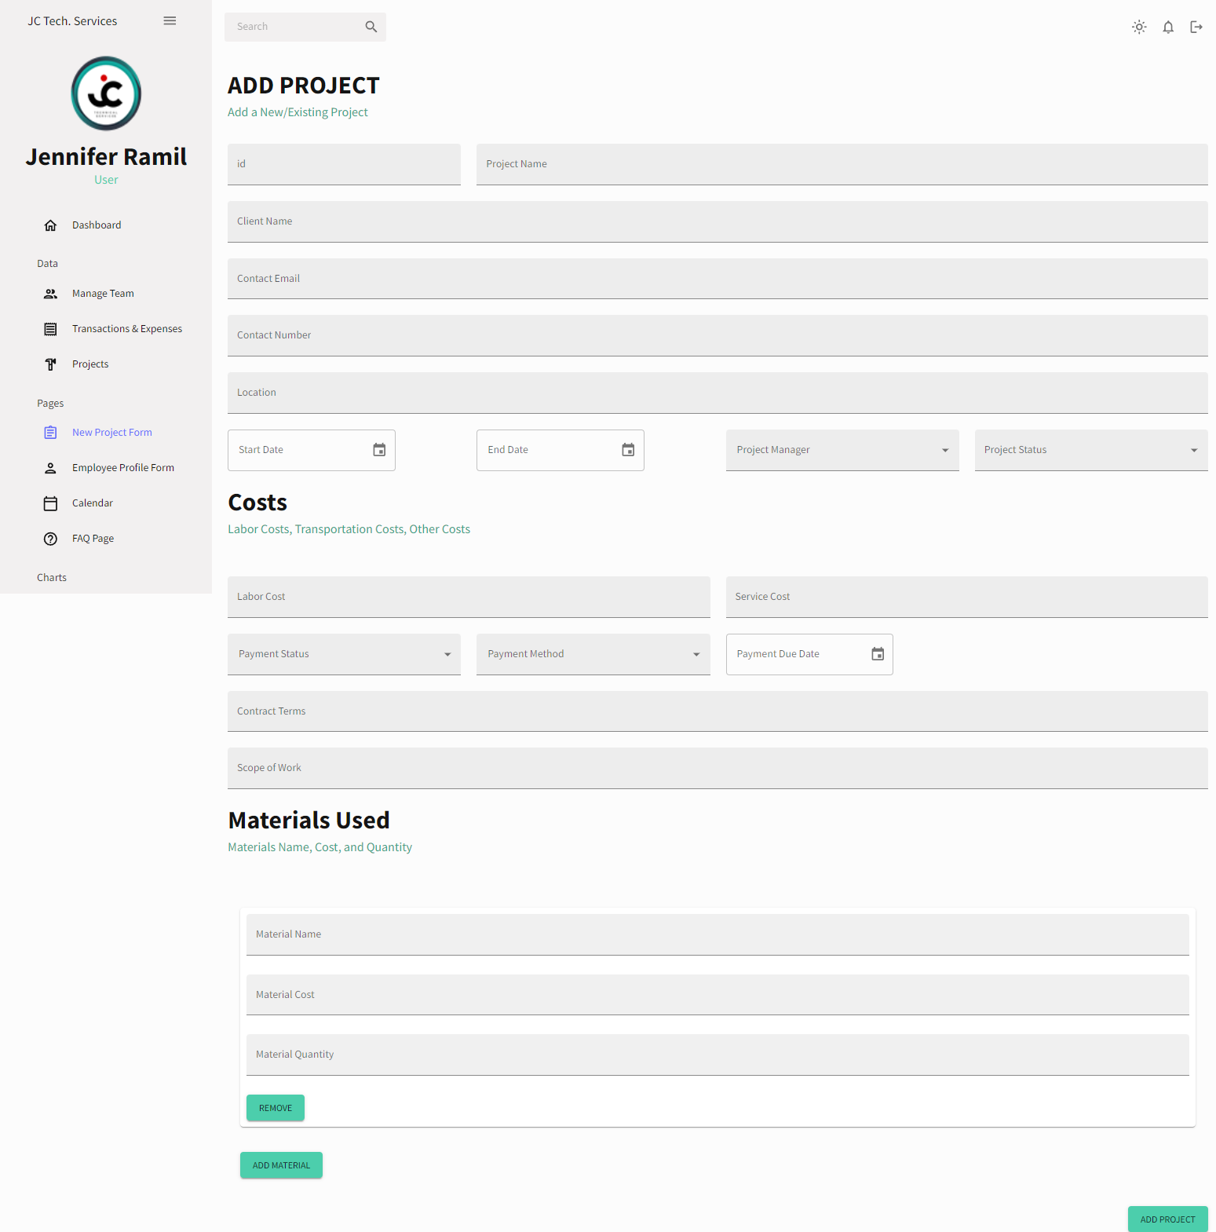Collapse sidebar with hamburger menu icon
This screenshot has height=1232, width=1216.
pyautogui.click(x=170, y=21)
